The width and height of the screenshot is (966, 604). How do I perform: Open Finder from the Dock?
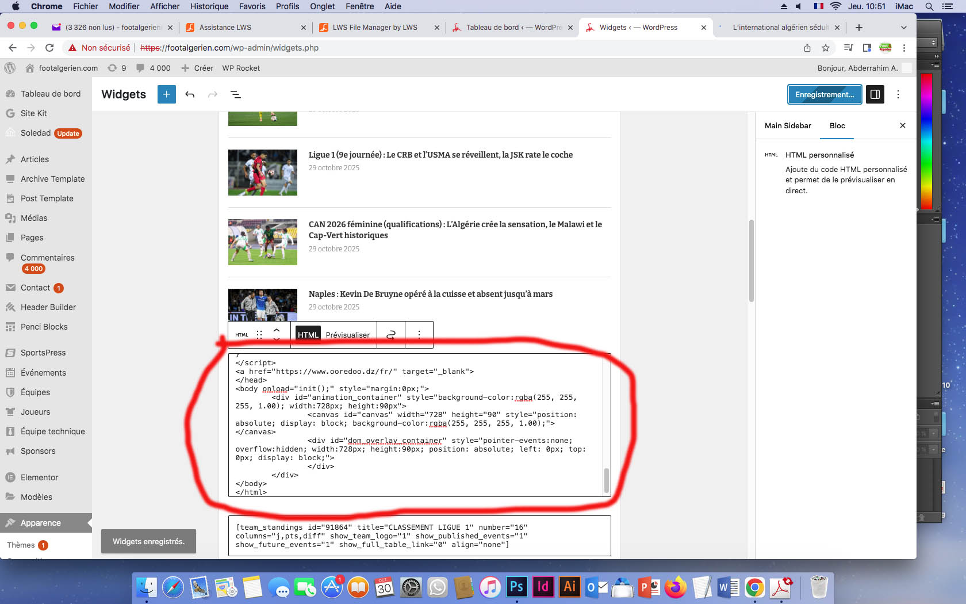tap(146, 587)
